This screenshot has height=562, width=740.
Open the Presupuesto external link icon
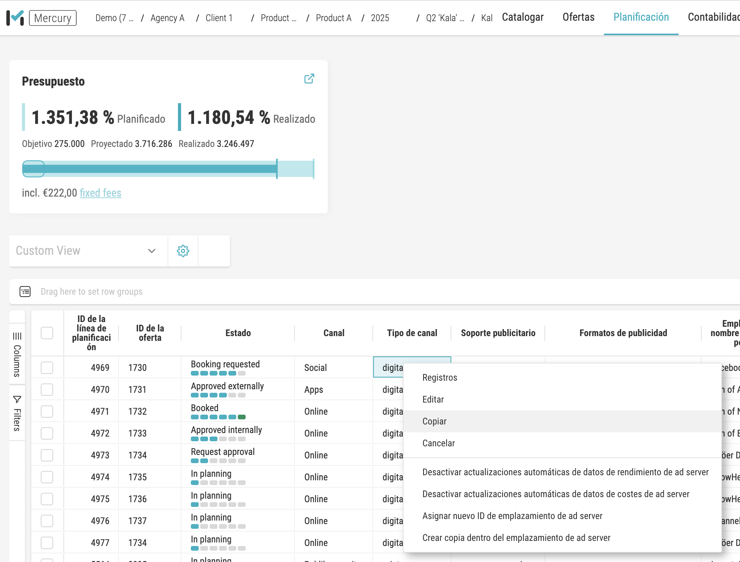click(309, 79)
